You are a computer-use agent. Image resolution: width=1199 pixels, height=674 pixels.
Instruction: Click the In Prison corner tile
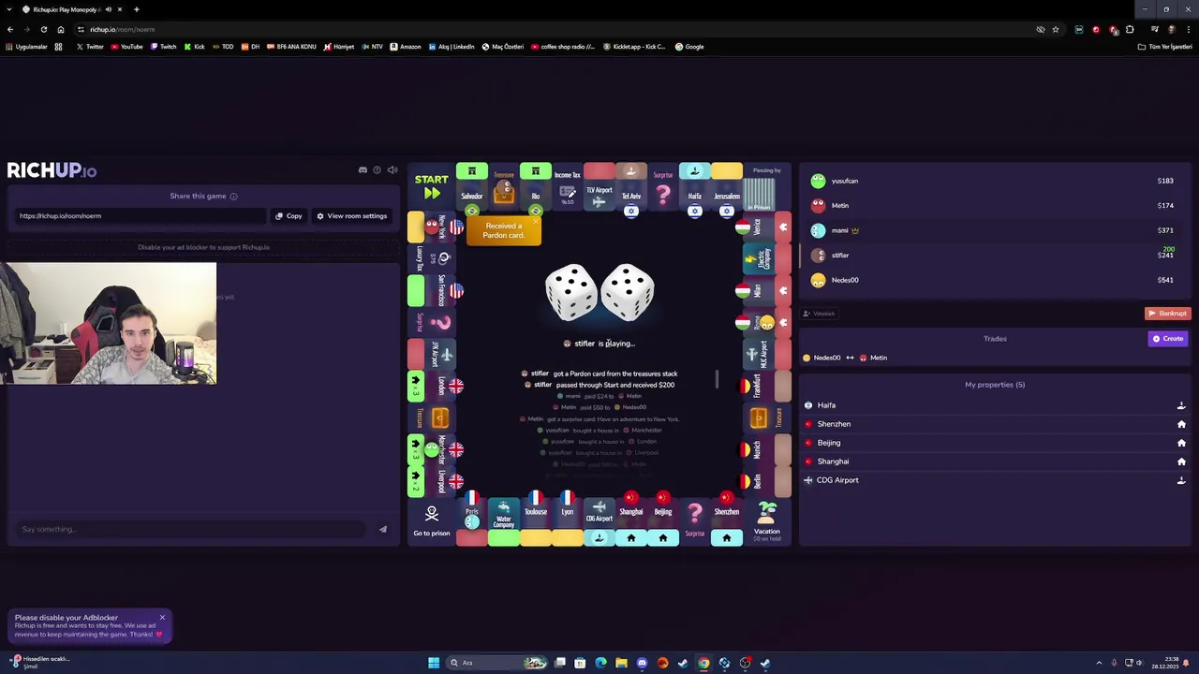pyautogui.click(x=767, y=187)
